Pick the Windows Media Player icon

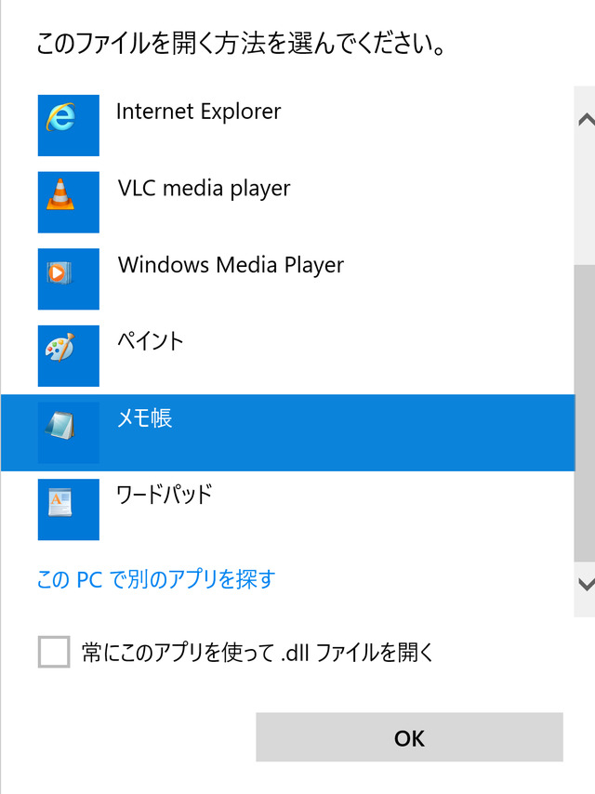(69, 279)
